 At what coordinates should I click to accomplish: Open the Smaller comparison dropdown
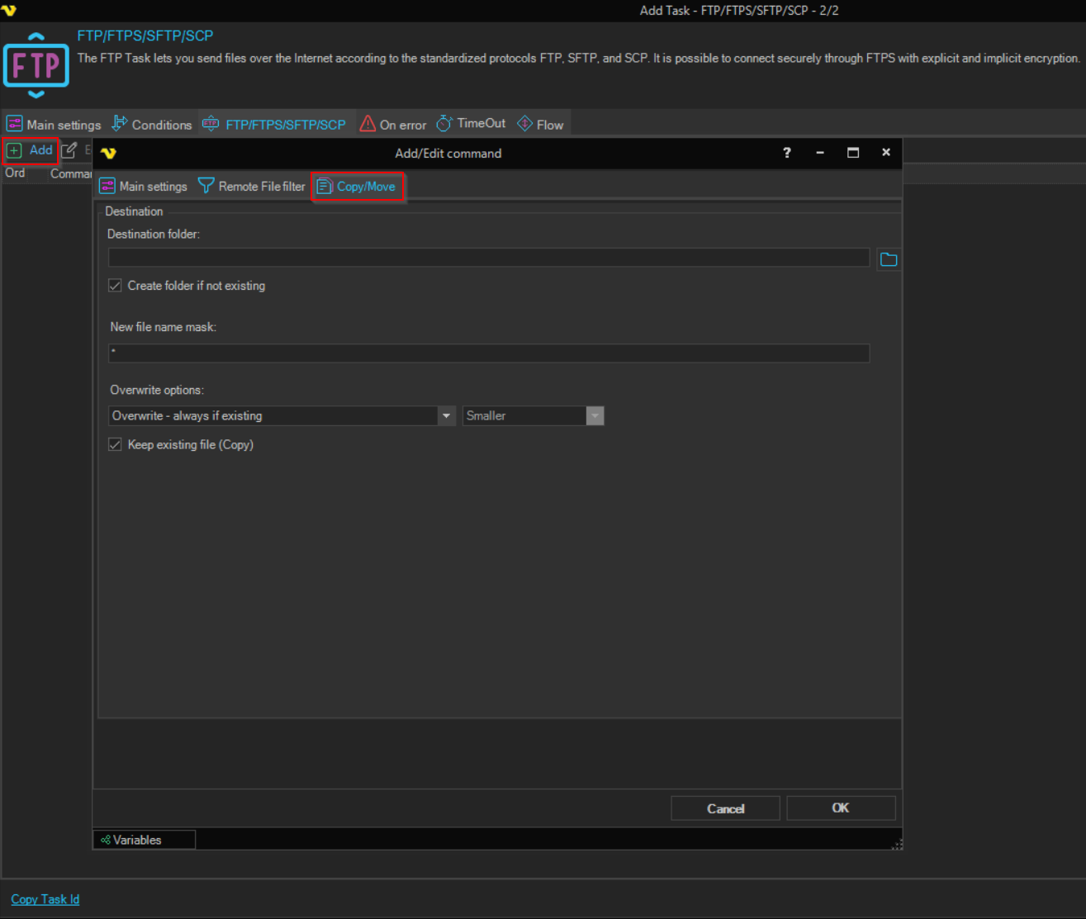(595, 415)
